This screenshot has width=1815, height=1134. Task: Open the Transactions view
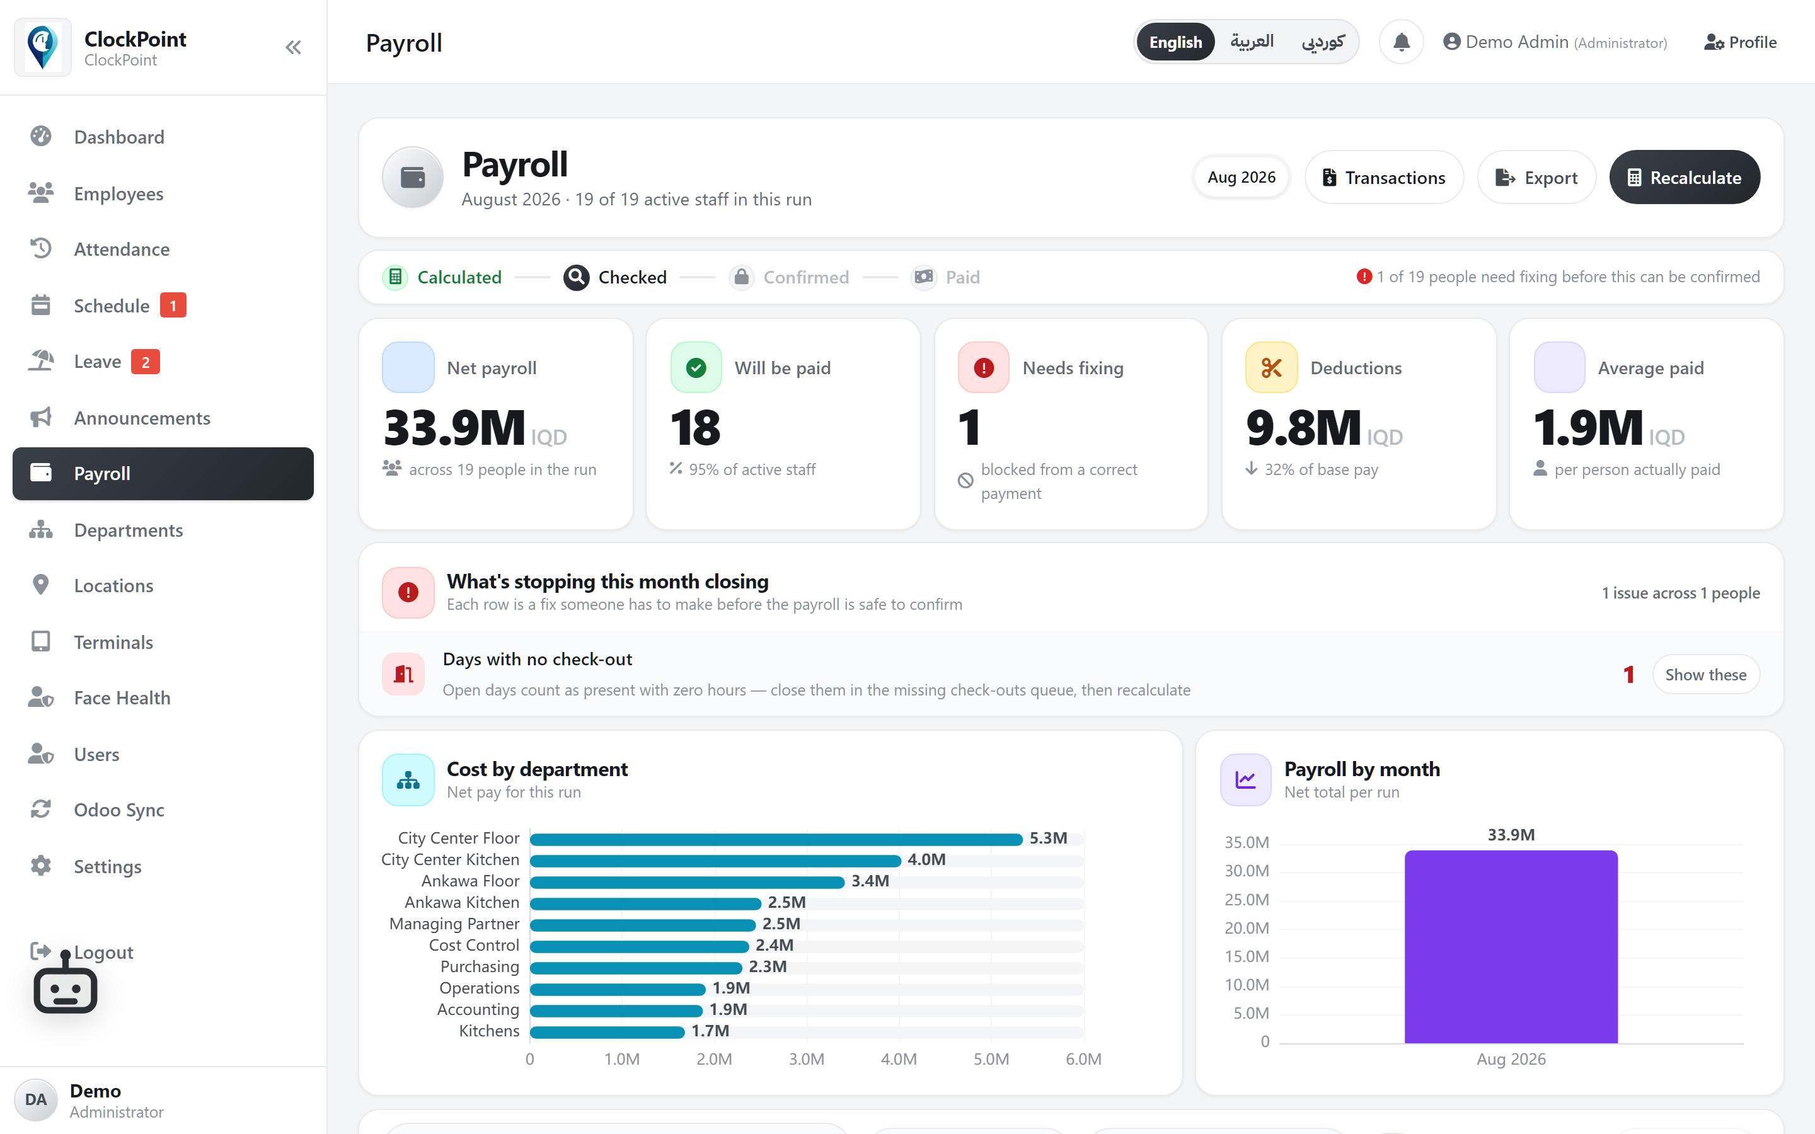(x=1384, y=177)
